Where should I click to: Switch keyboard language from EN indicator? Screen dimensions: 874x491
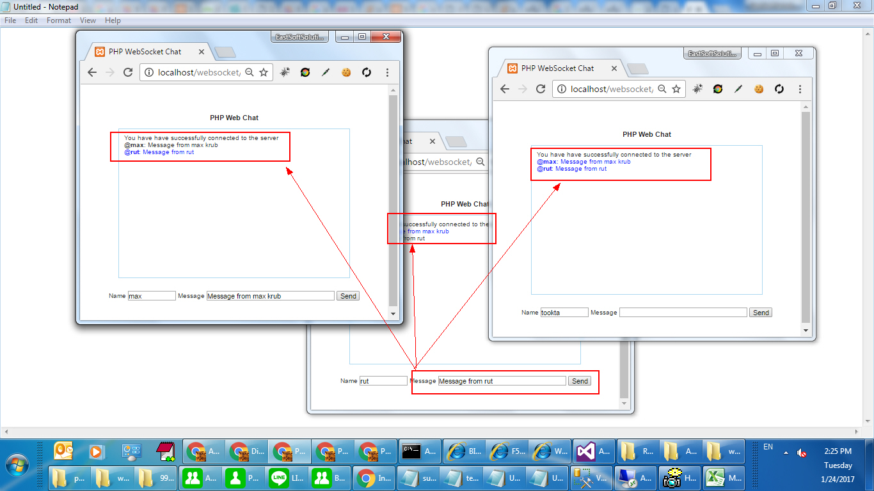coord(768,448)
